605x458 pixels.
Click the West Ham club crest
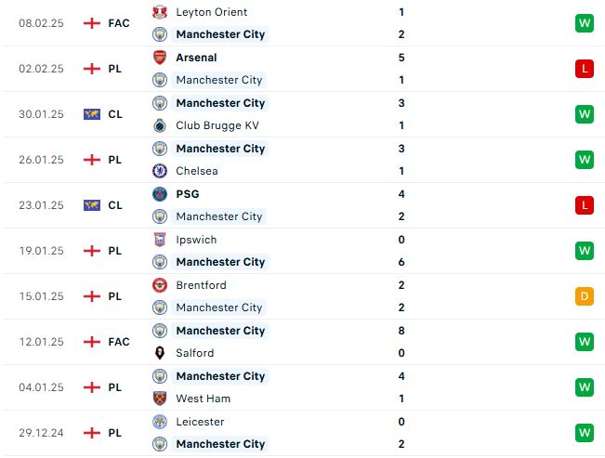[x=160, y=399]
